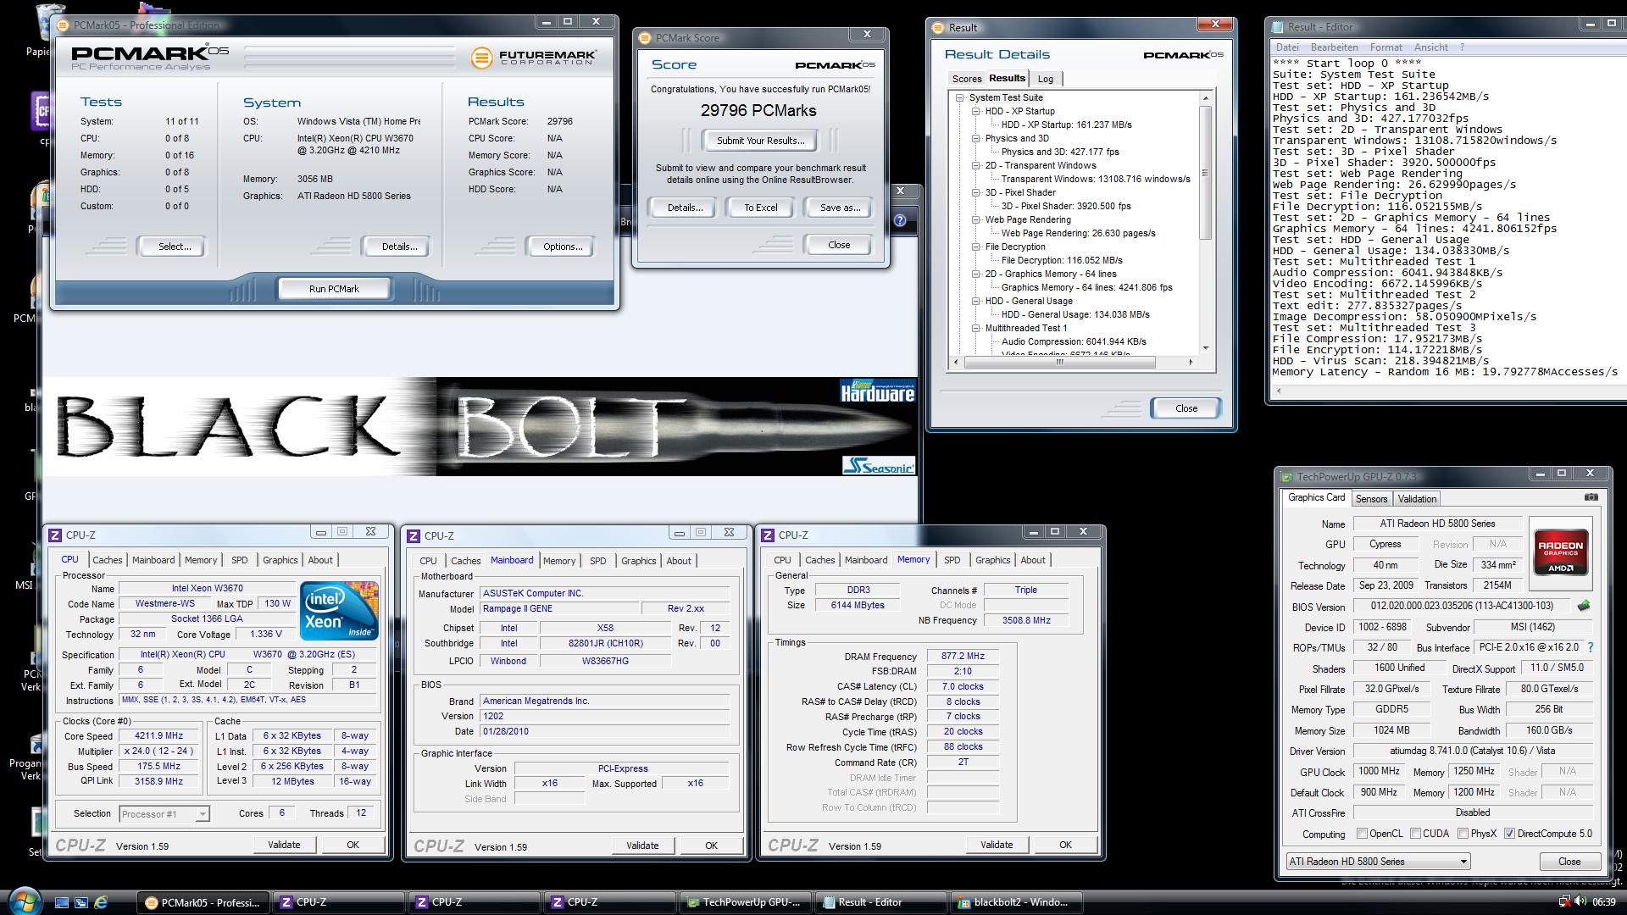Switch to TechPowerUp GPU-Z taskbar button

click(x=746, y=902)
